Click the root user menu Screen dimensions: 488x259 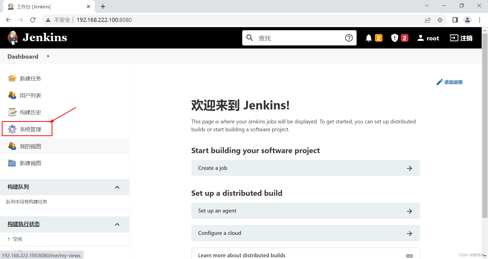pyautogui.click(x=428, y=38)
